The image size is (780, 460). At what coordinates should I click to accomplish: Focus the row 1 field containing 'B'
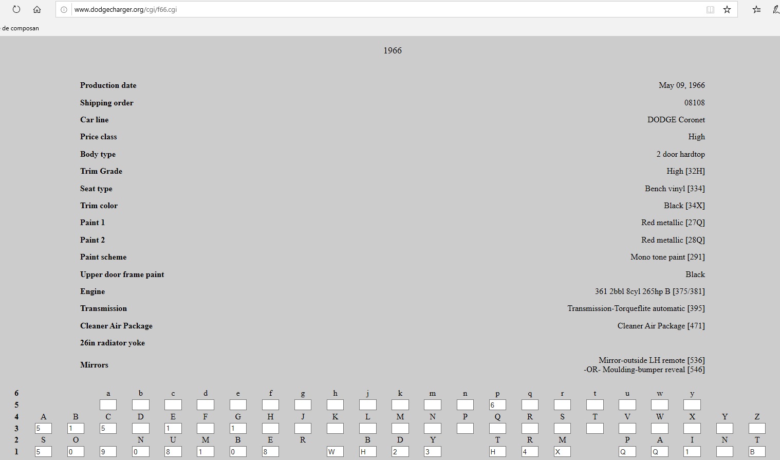pyautogui.click(x=757, y=452)
